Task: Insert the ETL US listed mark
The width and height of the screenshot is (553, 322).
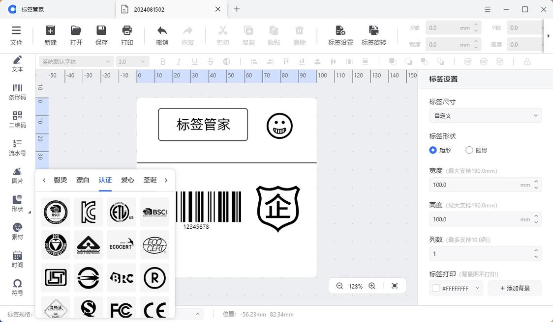Action: pyautogui.click(x=122, y=212)
